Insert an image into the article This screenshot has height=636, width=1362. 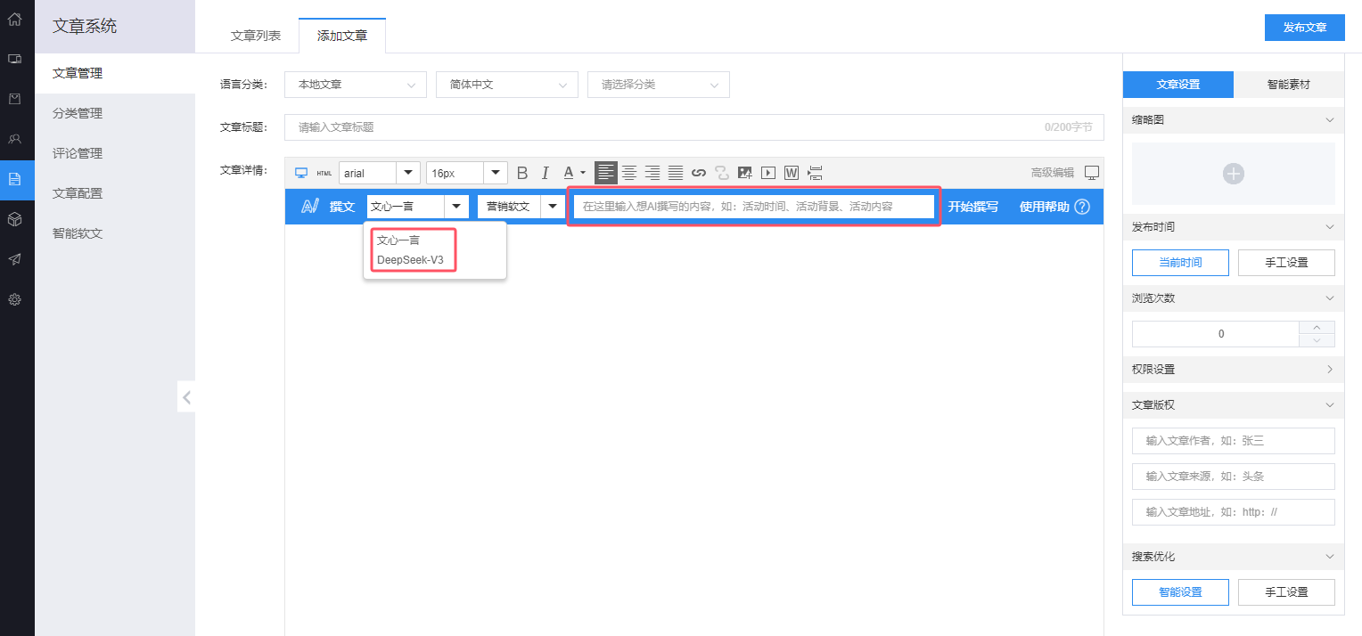coord(745,173)
